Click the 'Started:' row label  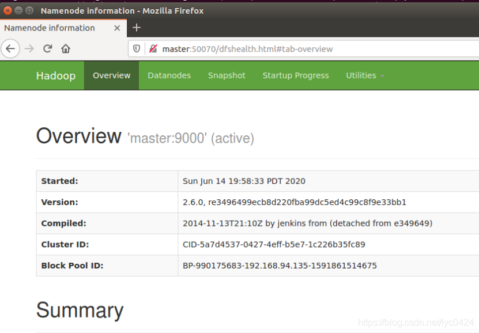point(59,181)
